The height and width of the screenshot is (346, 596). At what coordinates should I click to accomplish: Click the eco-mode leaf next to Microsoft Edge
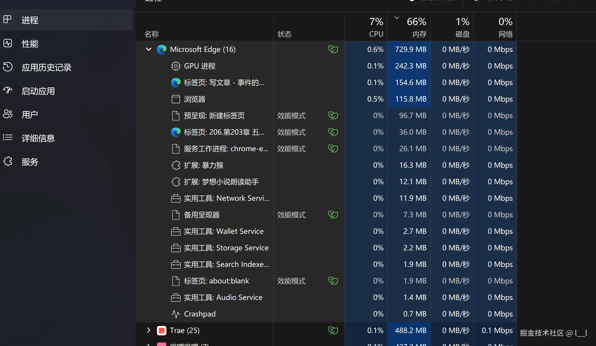[x=333, y=49]
